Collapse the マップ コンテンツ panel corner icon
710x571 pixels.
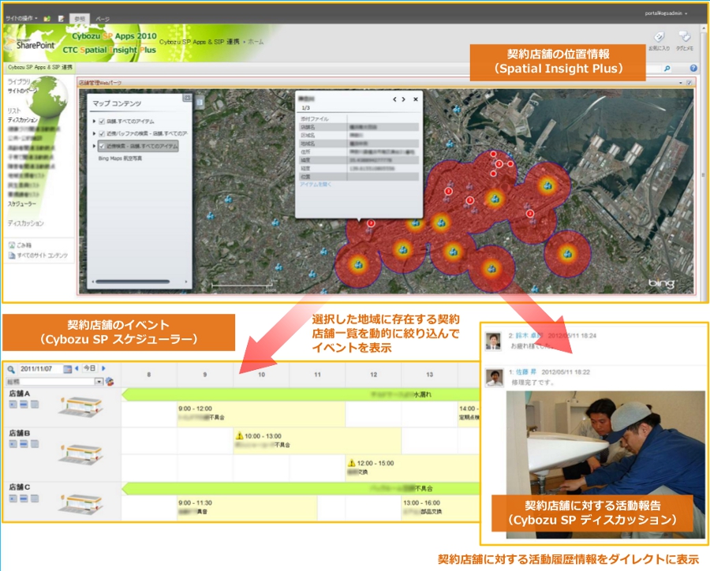(x=187, y=98)
